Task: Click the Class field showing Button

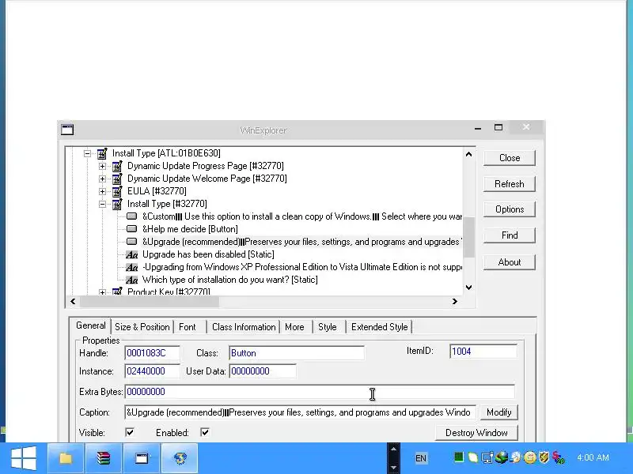Action: pyautogui.click(x=297, y=353)
